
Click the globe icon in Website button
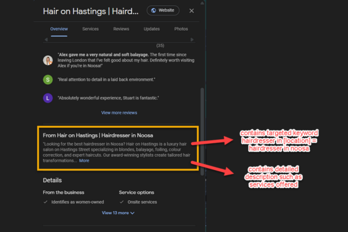click(154, 10)
